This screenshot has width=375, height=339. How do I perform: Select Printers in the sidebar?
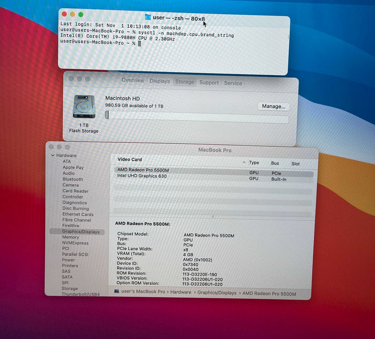point(70,266)
